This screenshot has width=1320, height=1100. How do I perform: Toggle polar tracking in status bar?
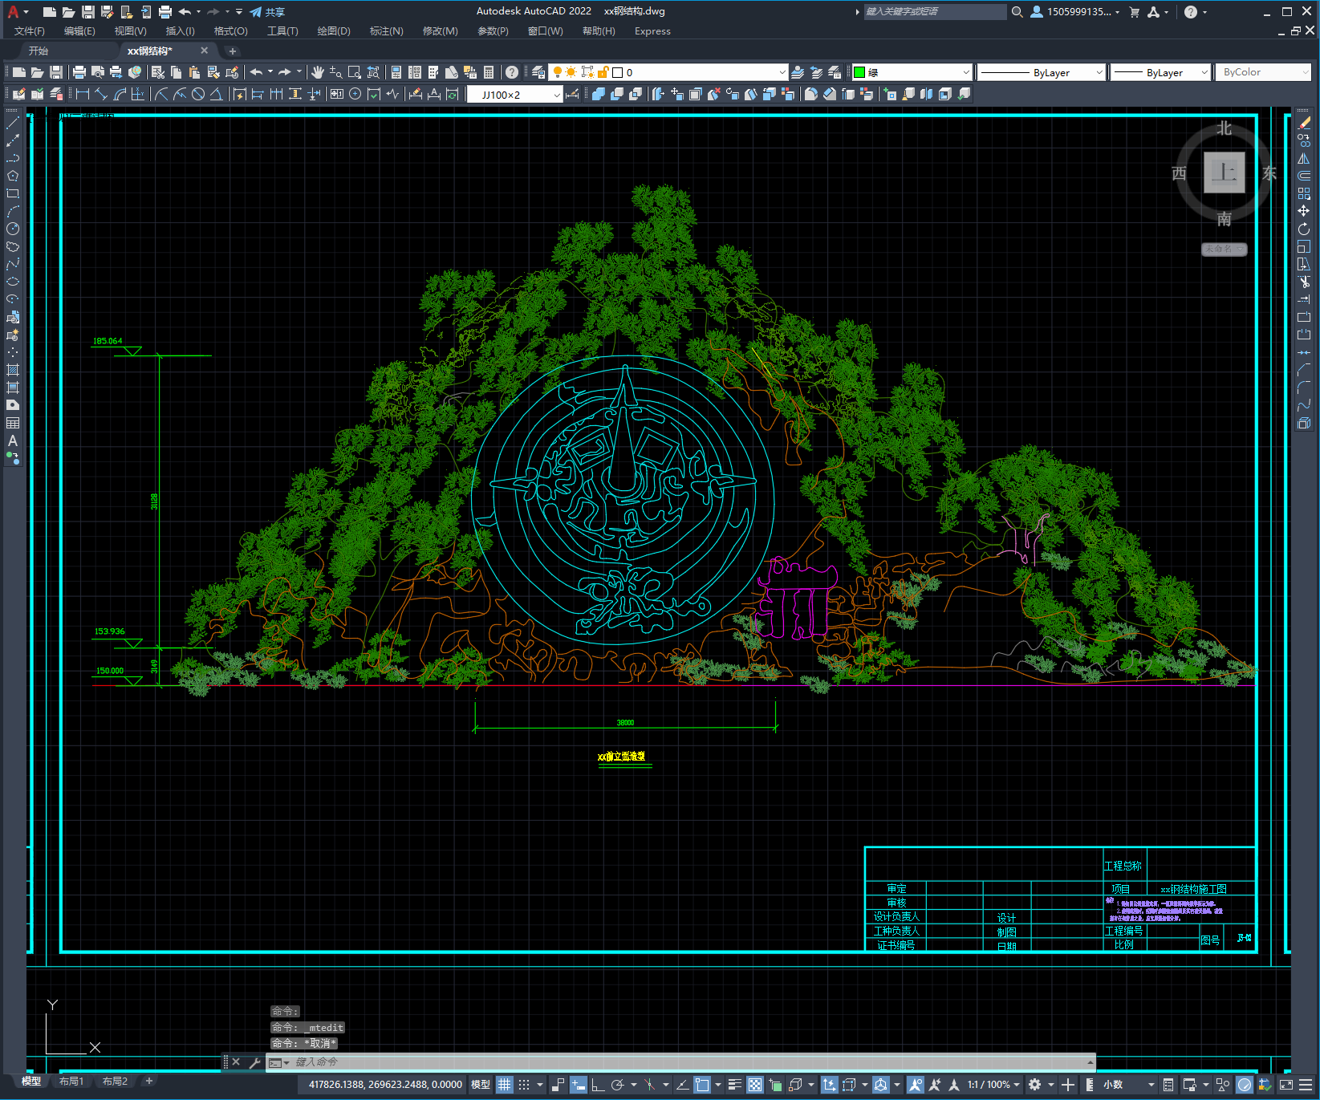click(x=617, y=1085)
